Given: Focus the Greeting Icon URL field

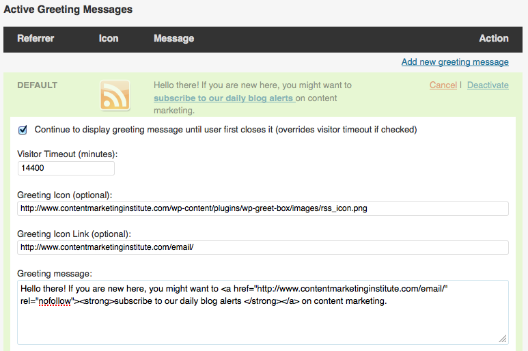Looking at the screenshot, I should (x=263, y=209).
